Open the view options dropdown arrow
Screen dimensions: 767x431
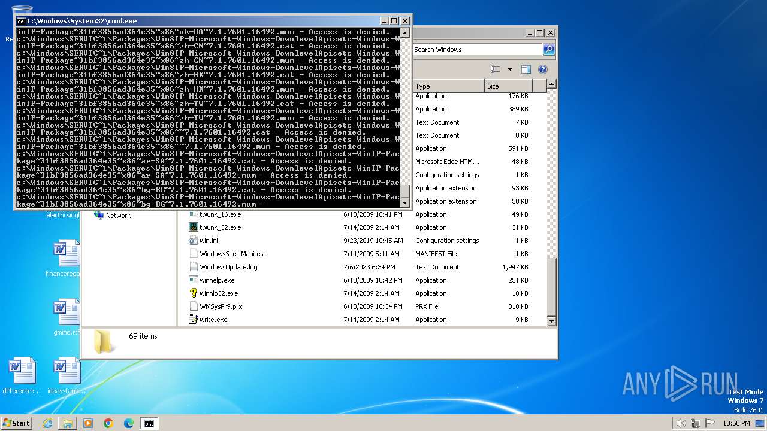click(510, 69)
